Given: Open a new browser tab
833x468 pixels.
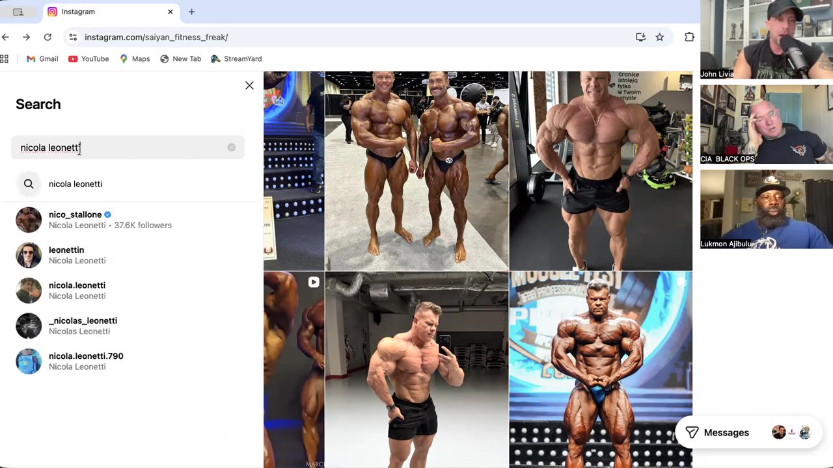Looking at the screenshot, I should [x=191, y=12].
